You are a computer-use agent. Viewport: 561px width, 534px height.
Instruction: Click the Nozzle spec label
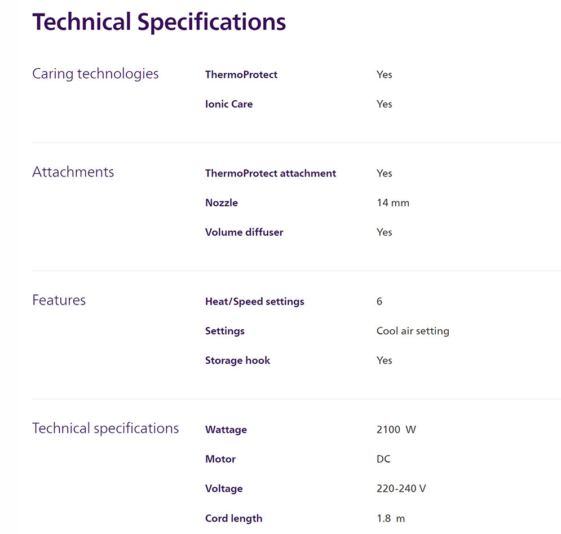tap(222, 202)
